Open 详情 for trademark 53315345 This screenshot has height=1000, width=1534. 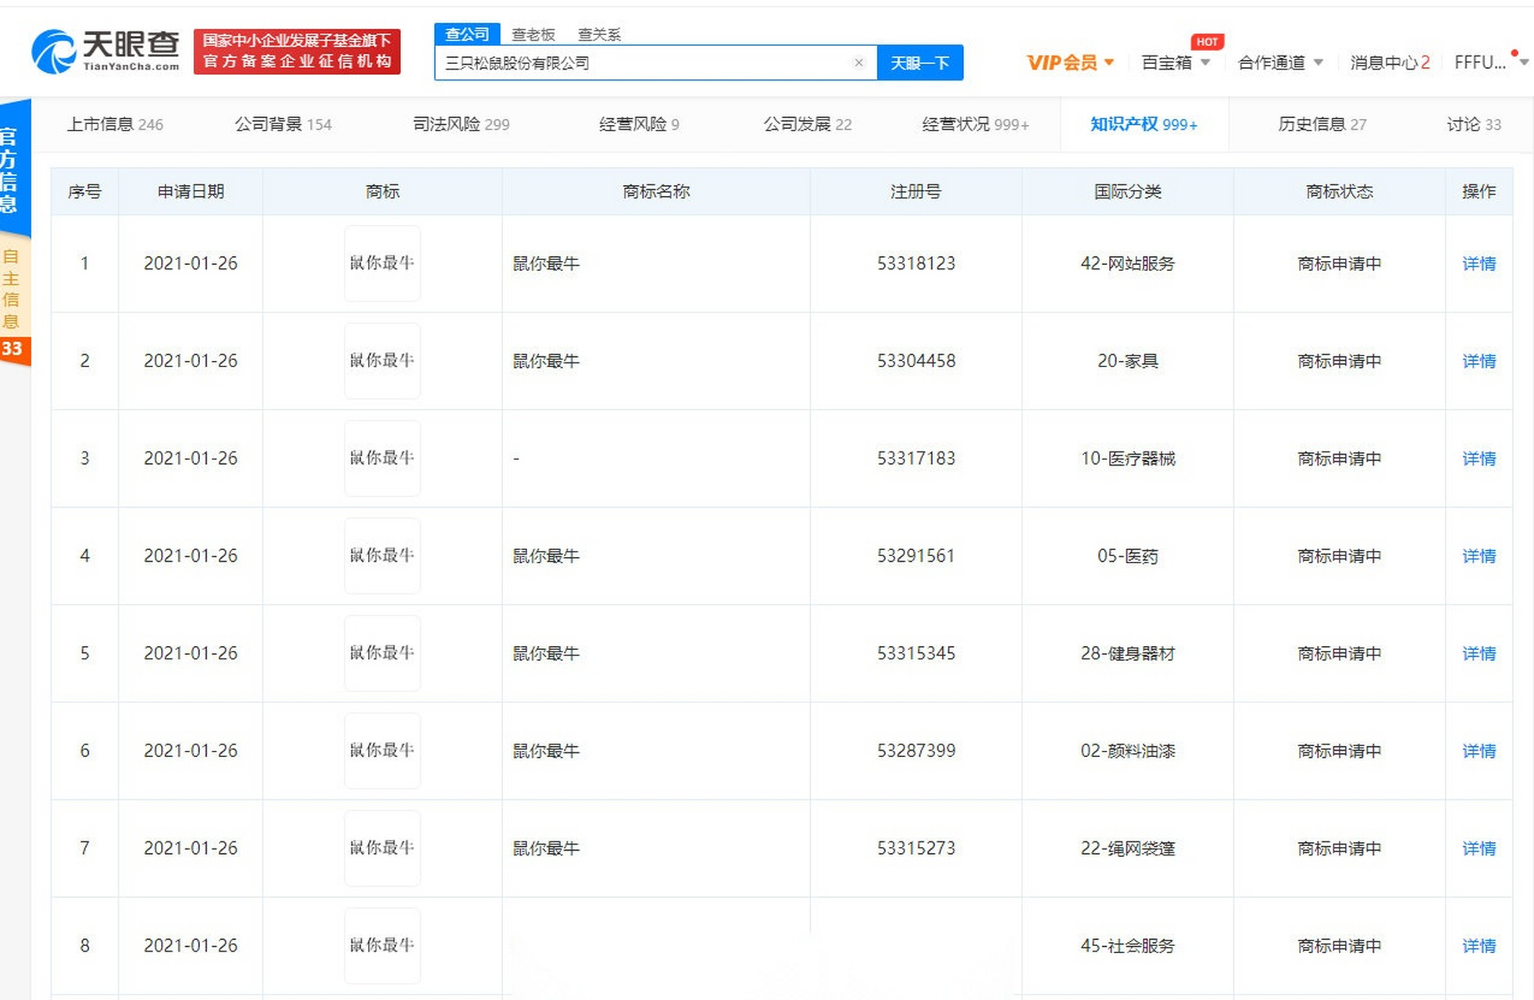point(1479,653)
